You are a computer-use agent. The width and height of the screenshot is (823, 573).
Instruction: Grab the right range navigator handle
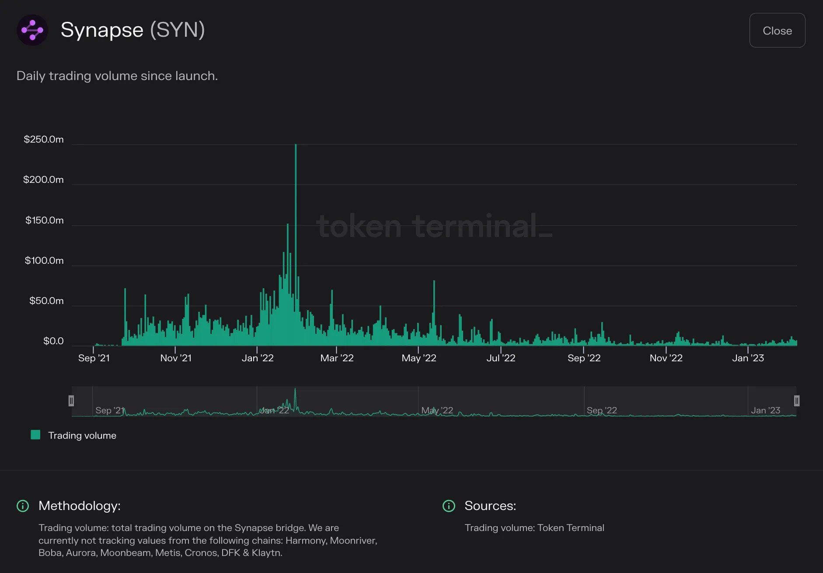click(x=797, y=401)
